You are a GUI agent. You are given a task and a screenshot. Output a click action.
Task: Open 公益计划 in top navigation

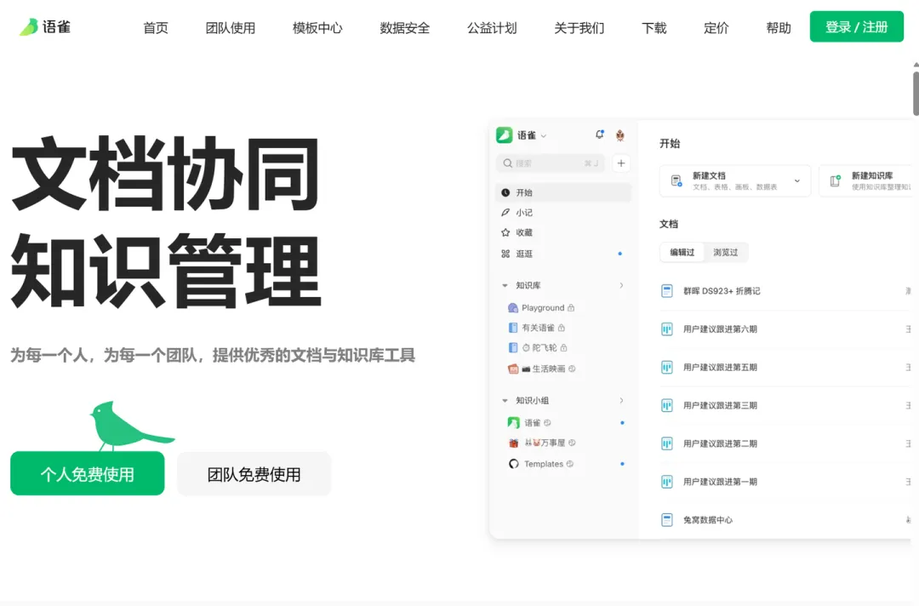tap(493, 27)
